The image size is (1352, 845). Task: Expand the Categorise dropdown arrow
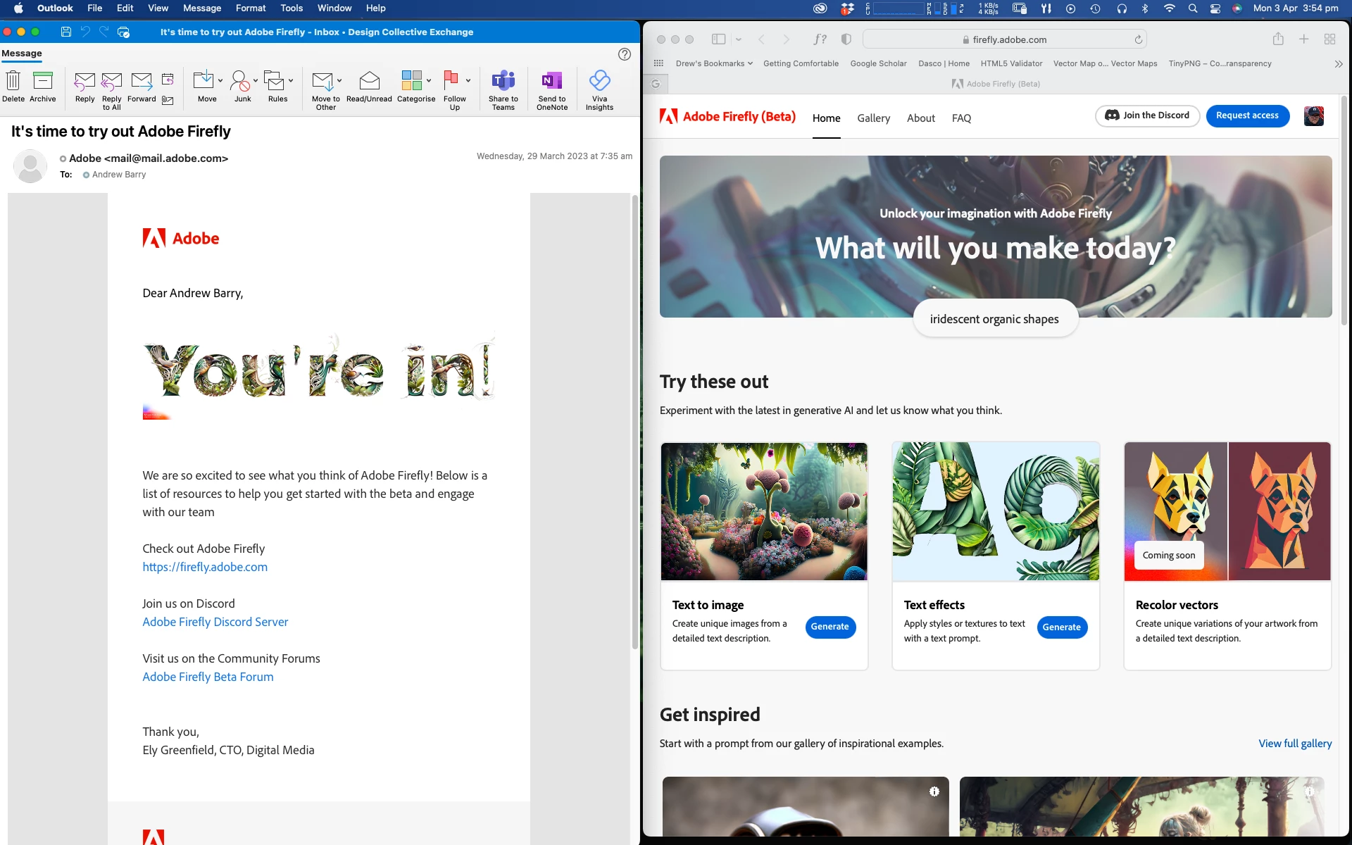pos(429,80)
